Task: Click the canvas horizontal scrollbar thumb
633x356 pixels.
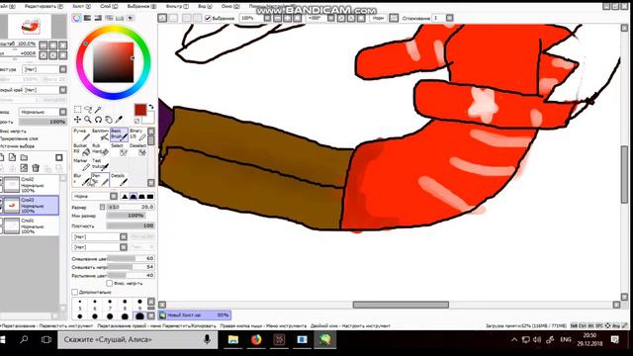Action: 401,305
